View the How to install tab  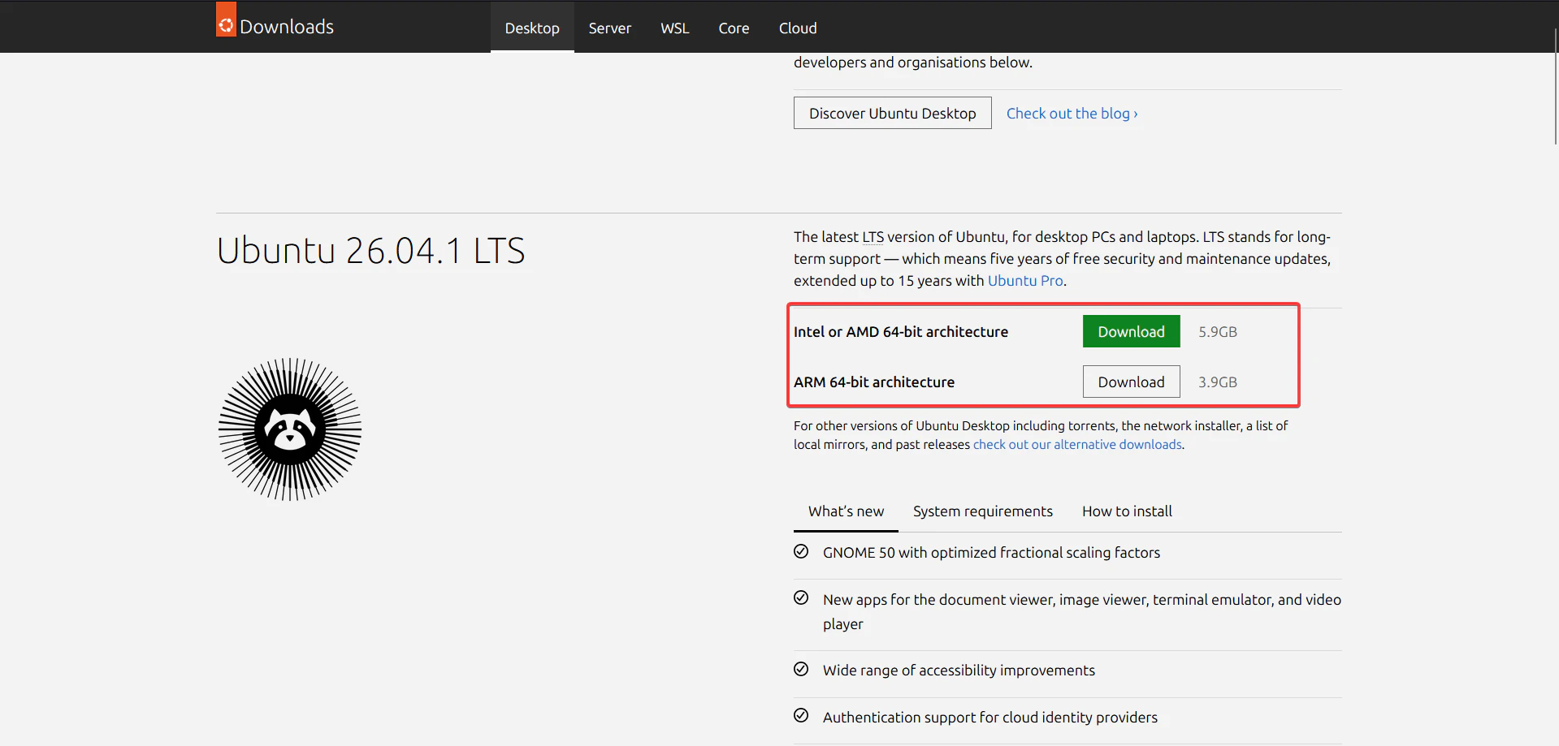click(1127, 511)
